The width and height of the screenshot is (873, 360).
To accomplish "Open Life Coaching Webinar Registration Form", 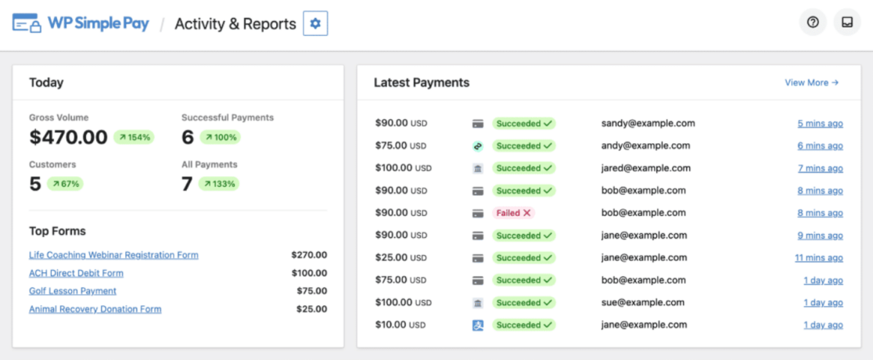I will click(113, 255).
